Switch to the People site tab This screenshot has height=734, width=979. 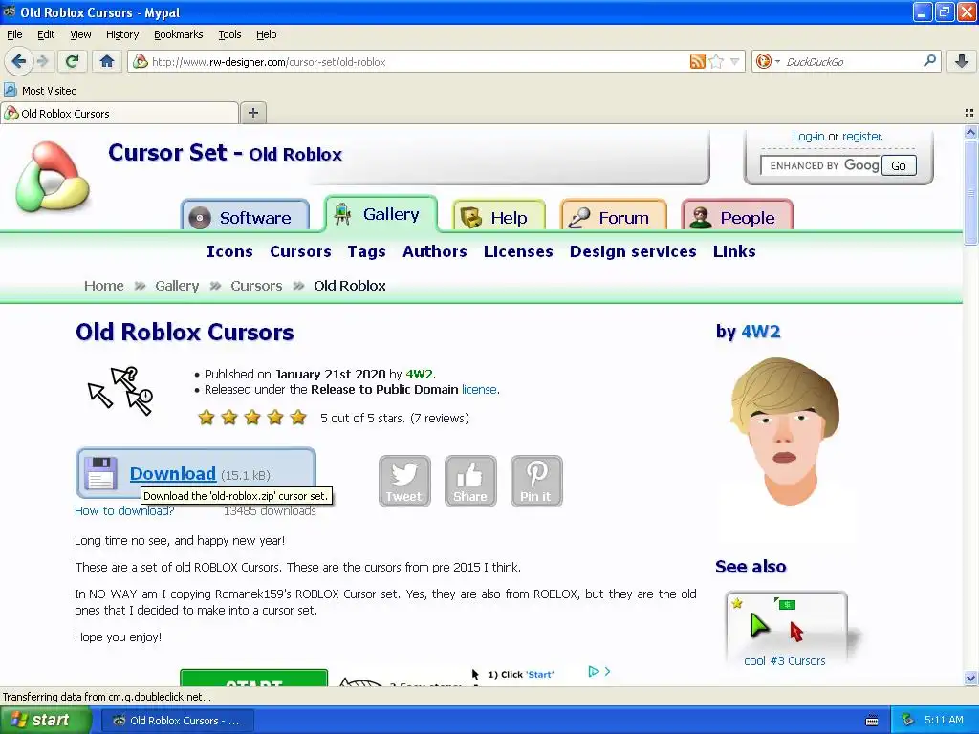point(737,217)
